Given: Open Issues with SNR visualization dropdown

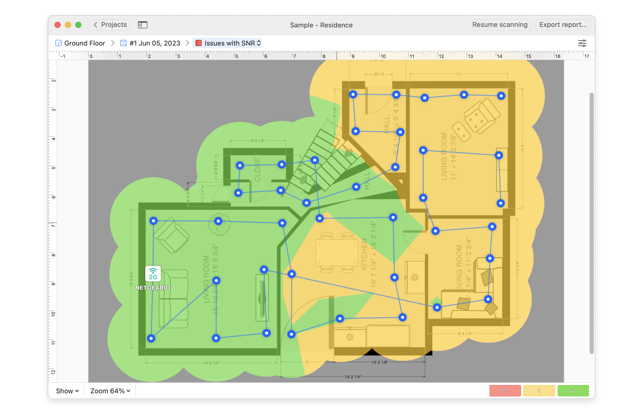Looking at the screenshot, I should click(228, 43).
